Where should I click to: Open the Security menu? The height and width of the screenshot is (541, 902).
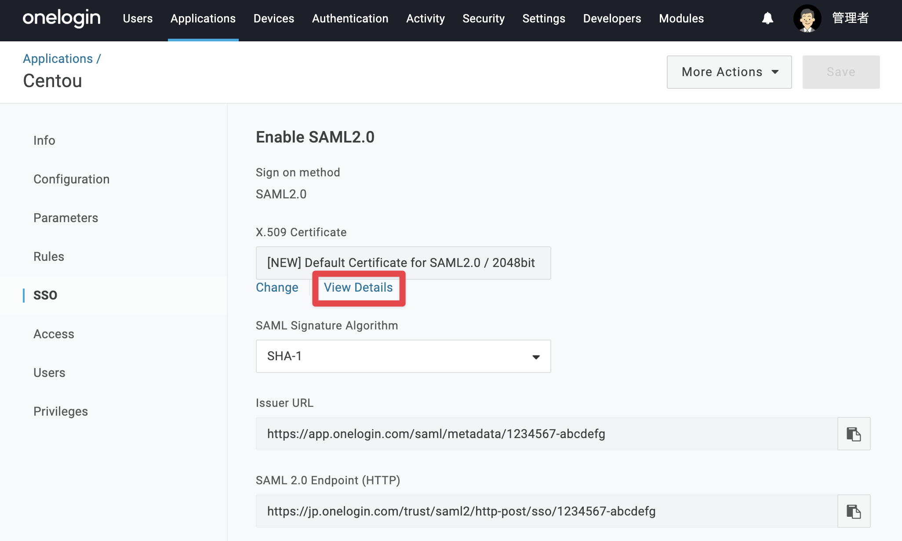484,18
